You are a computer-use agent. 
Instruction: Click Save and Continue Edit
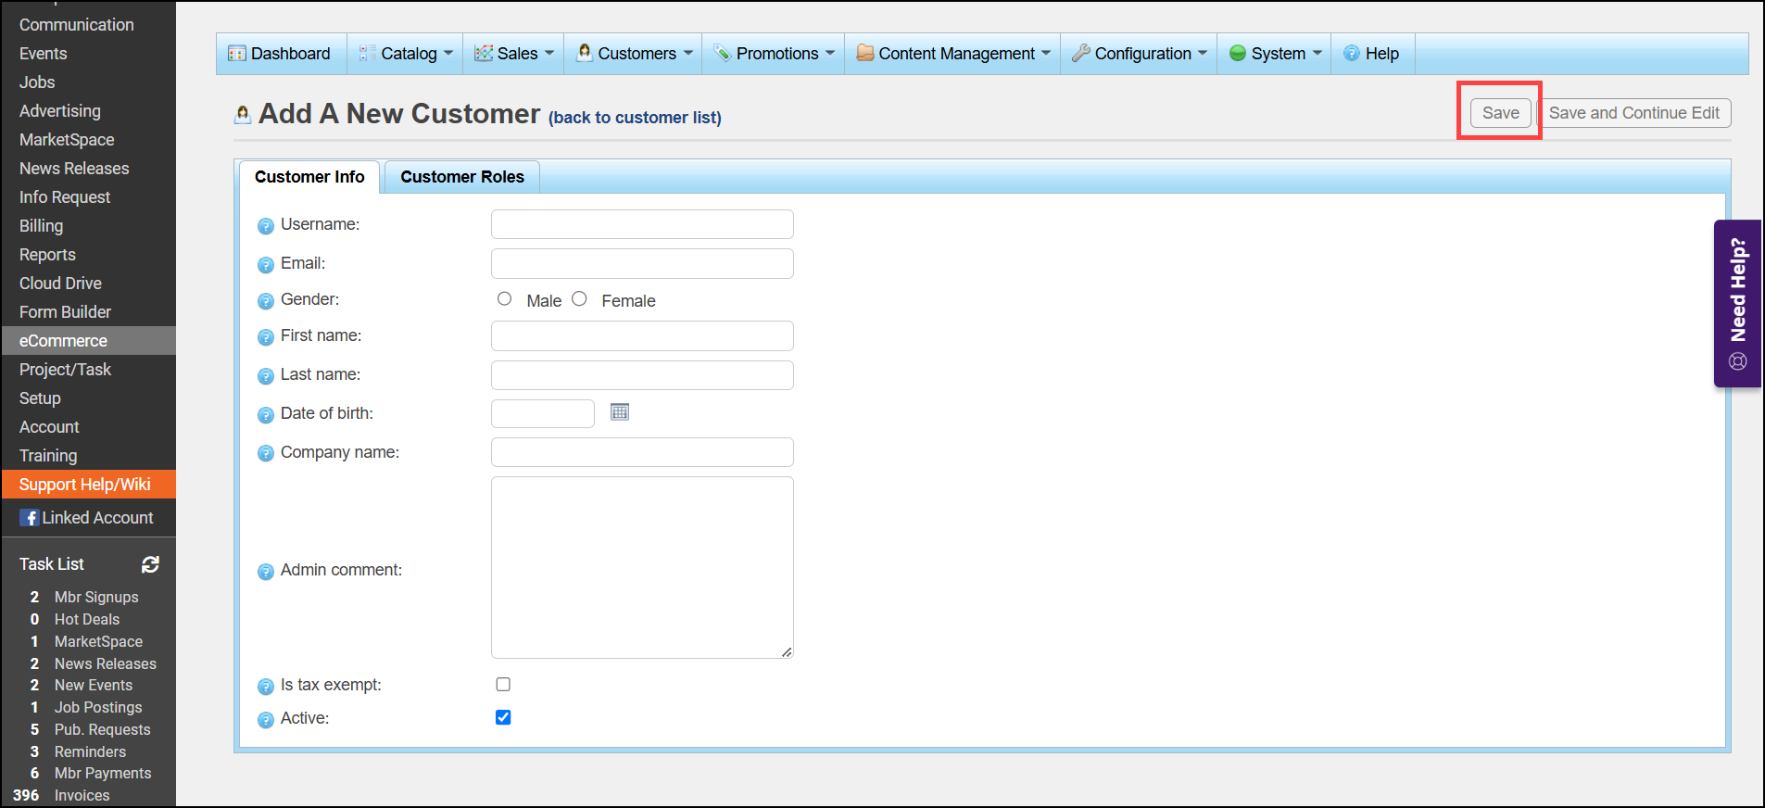1634,113
